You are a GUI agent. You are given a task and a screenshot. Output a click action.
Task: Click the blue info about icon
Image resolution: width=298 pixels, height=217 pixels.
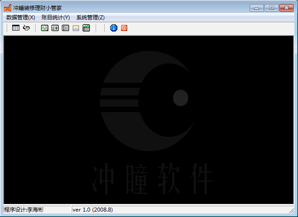click(x=114, y=28)
